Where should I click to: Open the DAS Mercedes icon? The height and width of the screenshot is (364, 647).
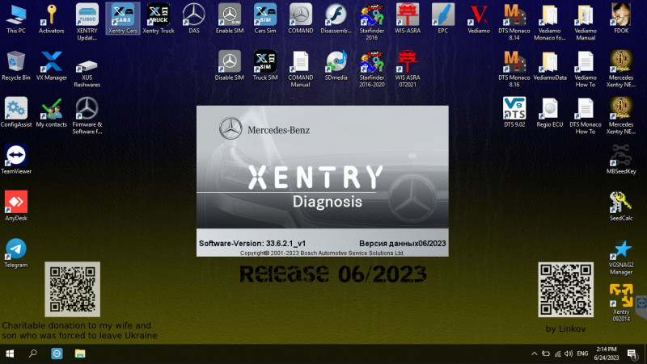point(194,19)
